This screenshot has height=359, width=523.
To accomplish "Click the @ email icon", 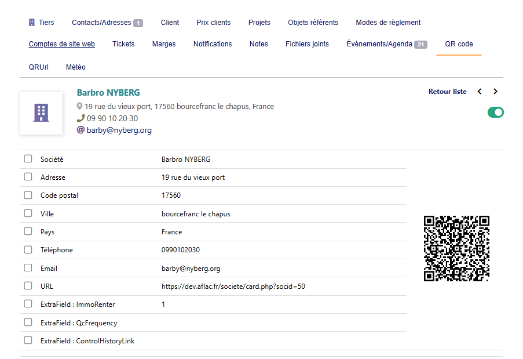I will coord(81,130).
